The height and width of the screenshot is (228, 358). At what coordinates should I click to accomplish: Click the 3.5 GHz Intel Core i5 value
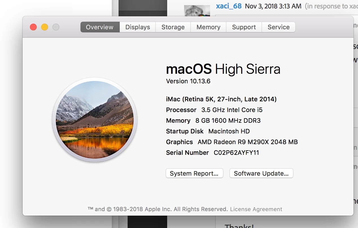point(232,110)
